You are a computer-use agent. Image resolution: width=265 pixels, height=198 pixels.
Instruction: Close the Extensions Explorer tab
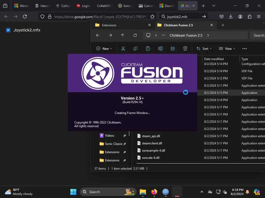(149, 25)
